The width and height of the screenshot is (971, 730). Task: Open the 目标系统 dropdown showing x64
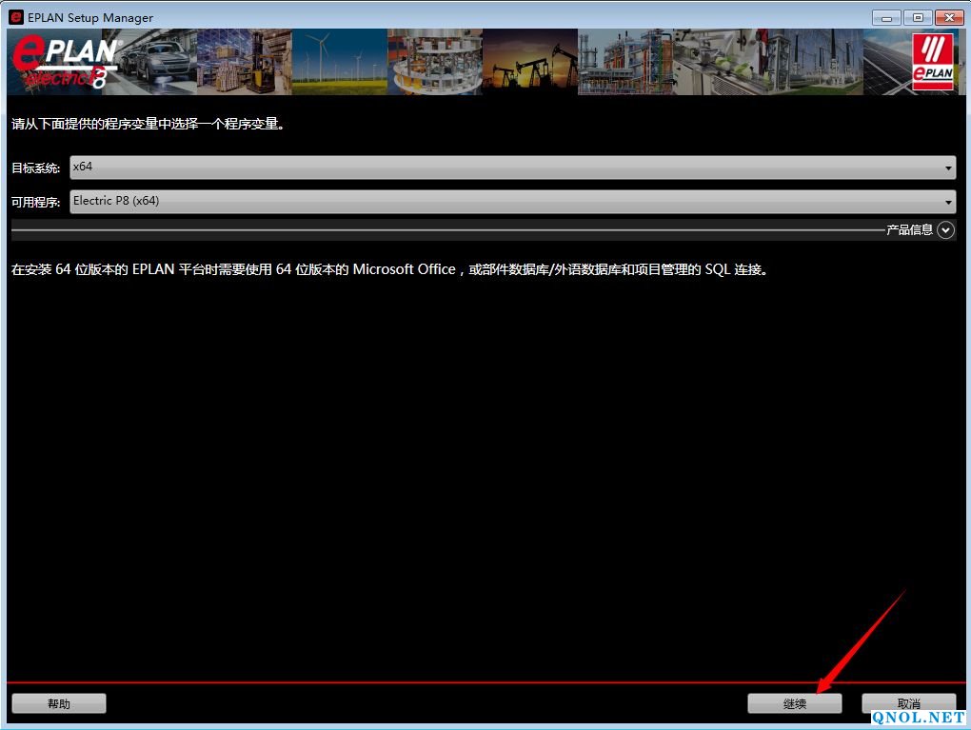coord(512,168)
